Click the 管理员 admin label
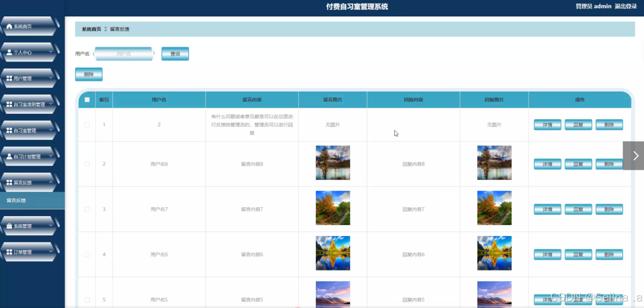The height and width of the screenshot is (308, 644). pyautogui.click(x=593, y=6)
